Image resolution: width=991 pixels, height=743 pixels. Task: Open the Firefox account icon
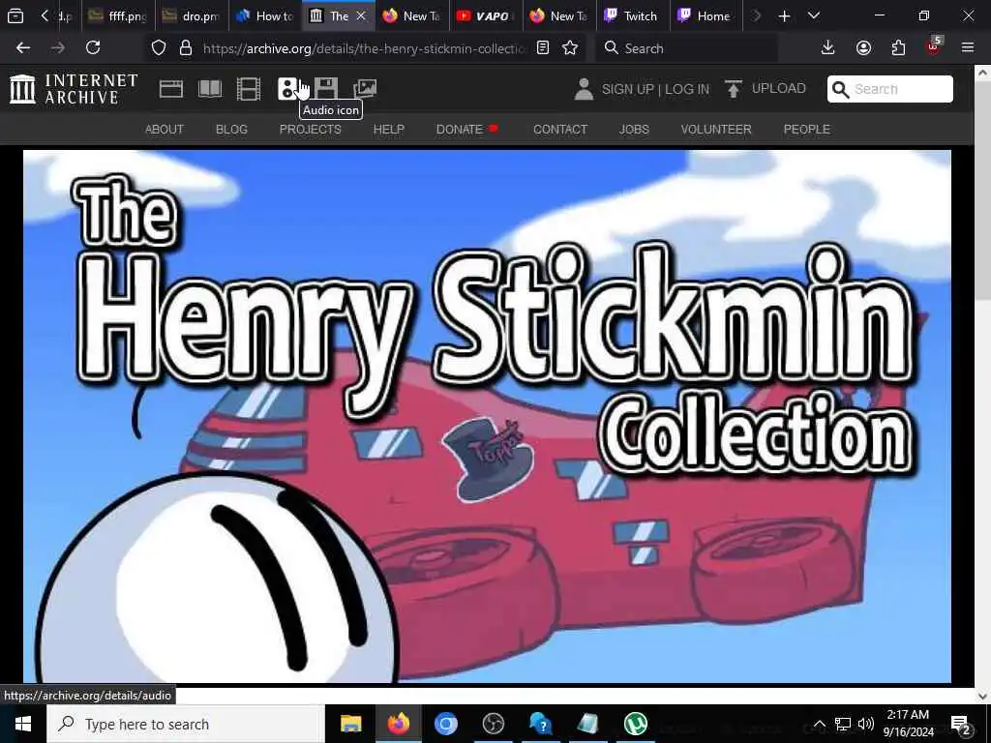pyautogui.click(x=863, y=48)
